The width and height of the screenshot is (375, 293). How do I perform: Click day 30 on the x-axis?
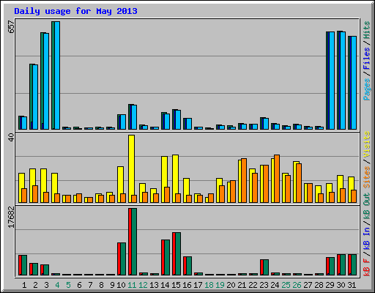pyautogui.click(x=341, y=285)
